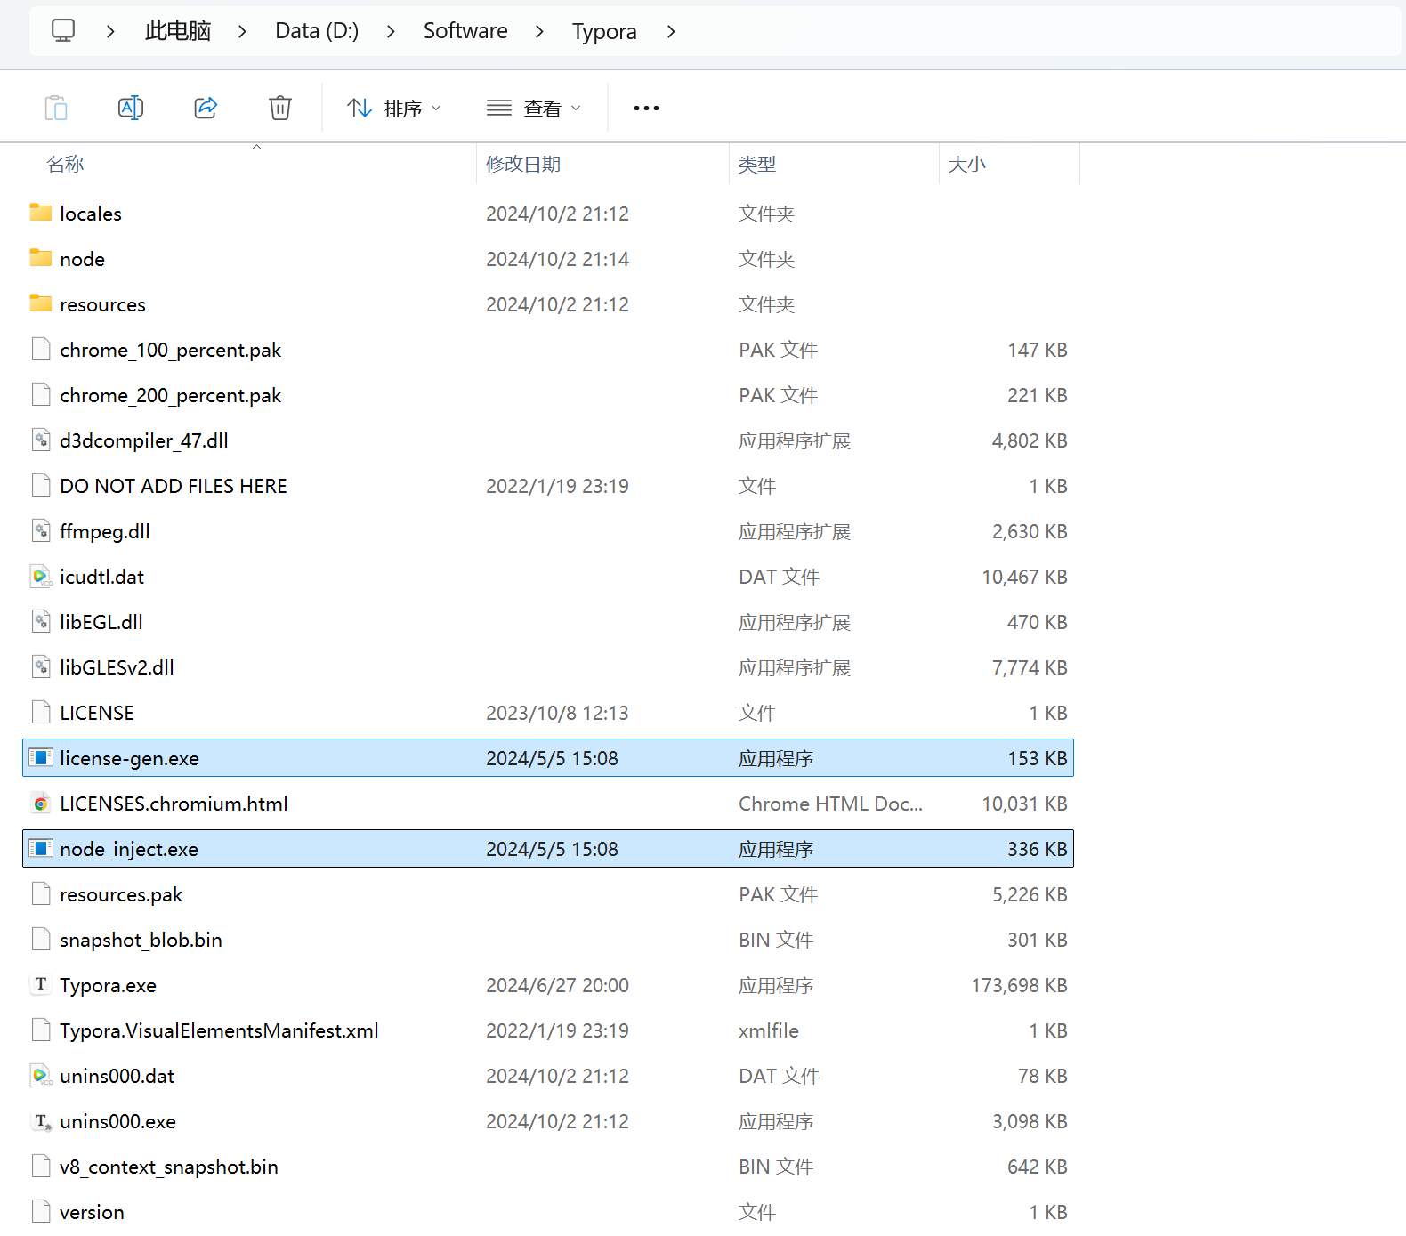Select chrome_100_percent.pak file icon
Viewport: 1406px width, 1236px height.
tap(41, 349)
